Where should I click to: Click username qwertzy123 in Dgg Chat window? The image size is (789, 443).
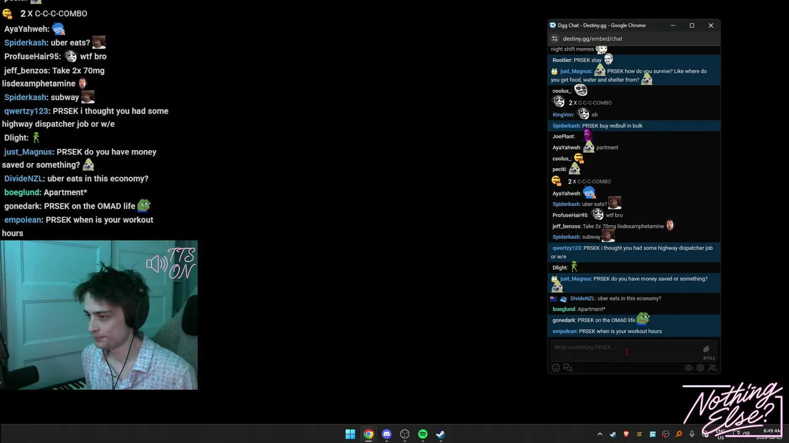click(x=567, y=248)
